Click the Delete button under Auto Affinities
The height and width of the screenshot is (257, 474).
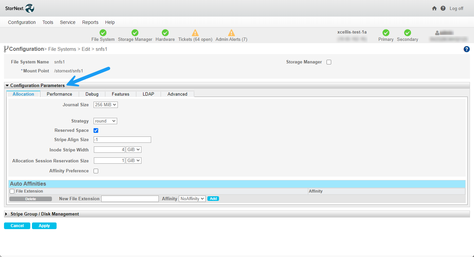(x=31, y=199)
